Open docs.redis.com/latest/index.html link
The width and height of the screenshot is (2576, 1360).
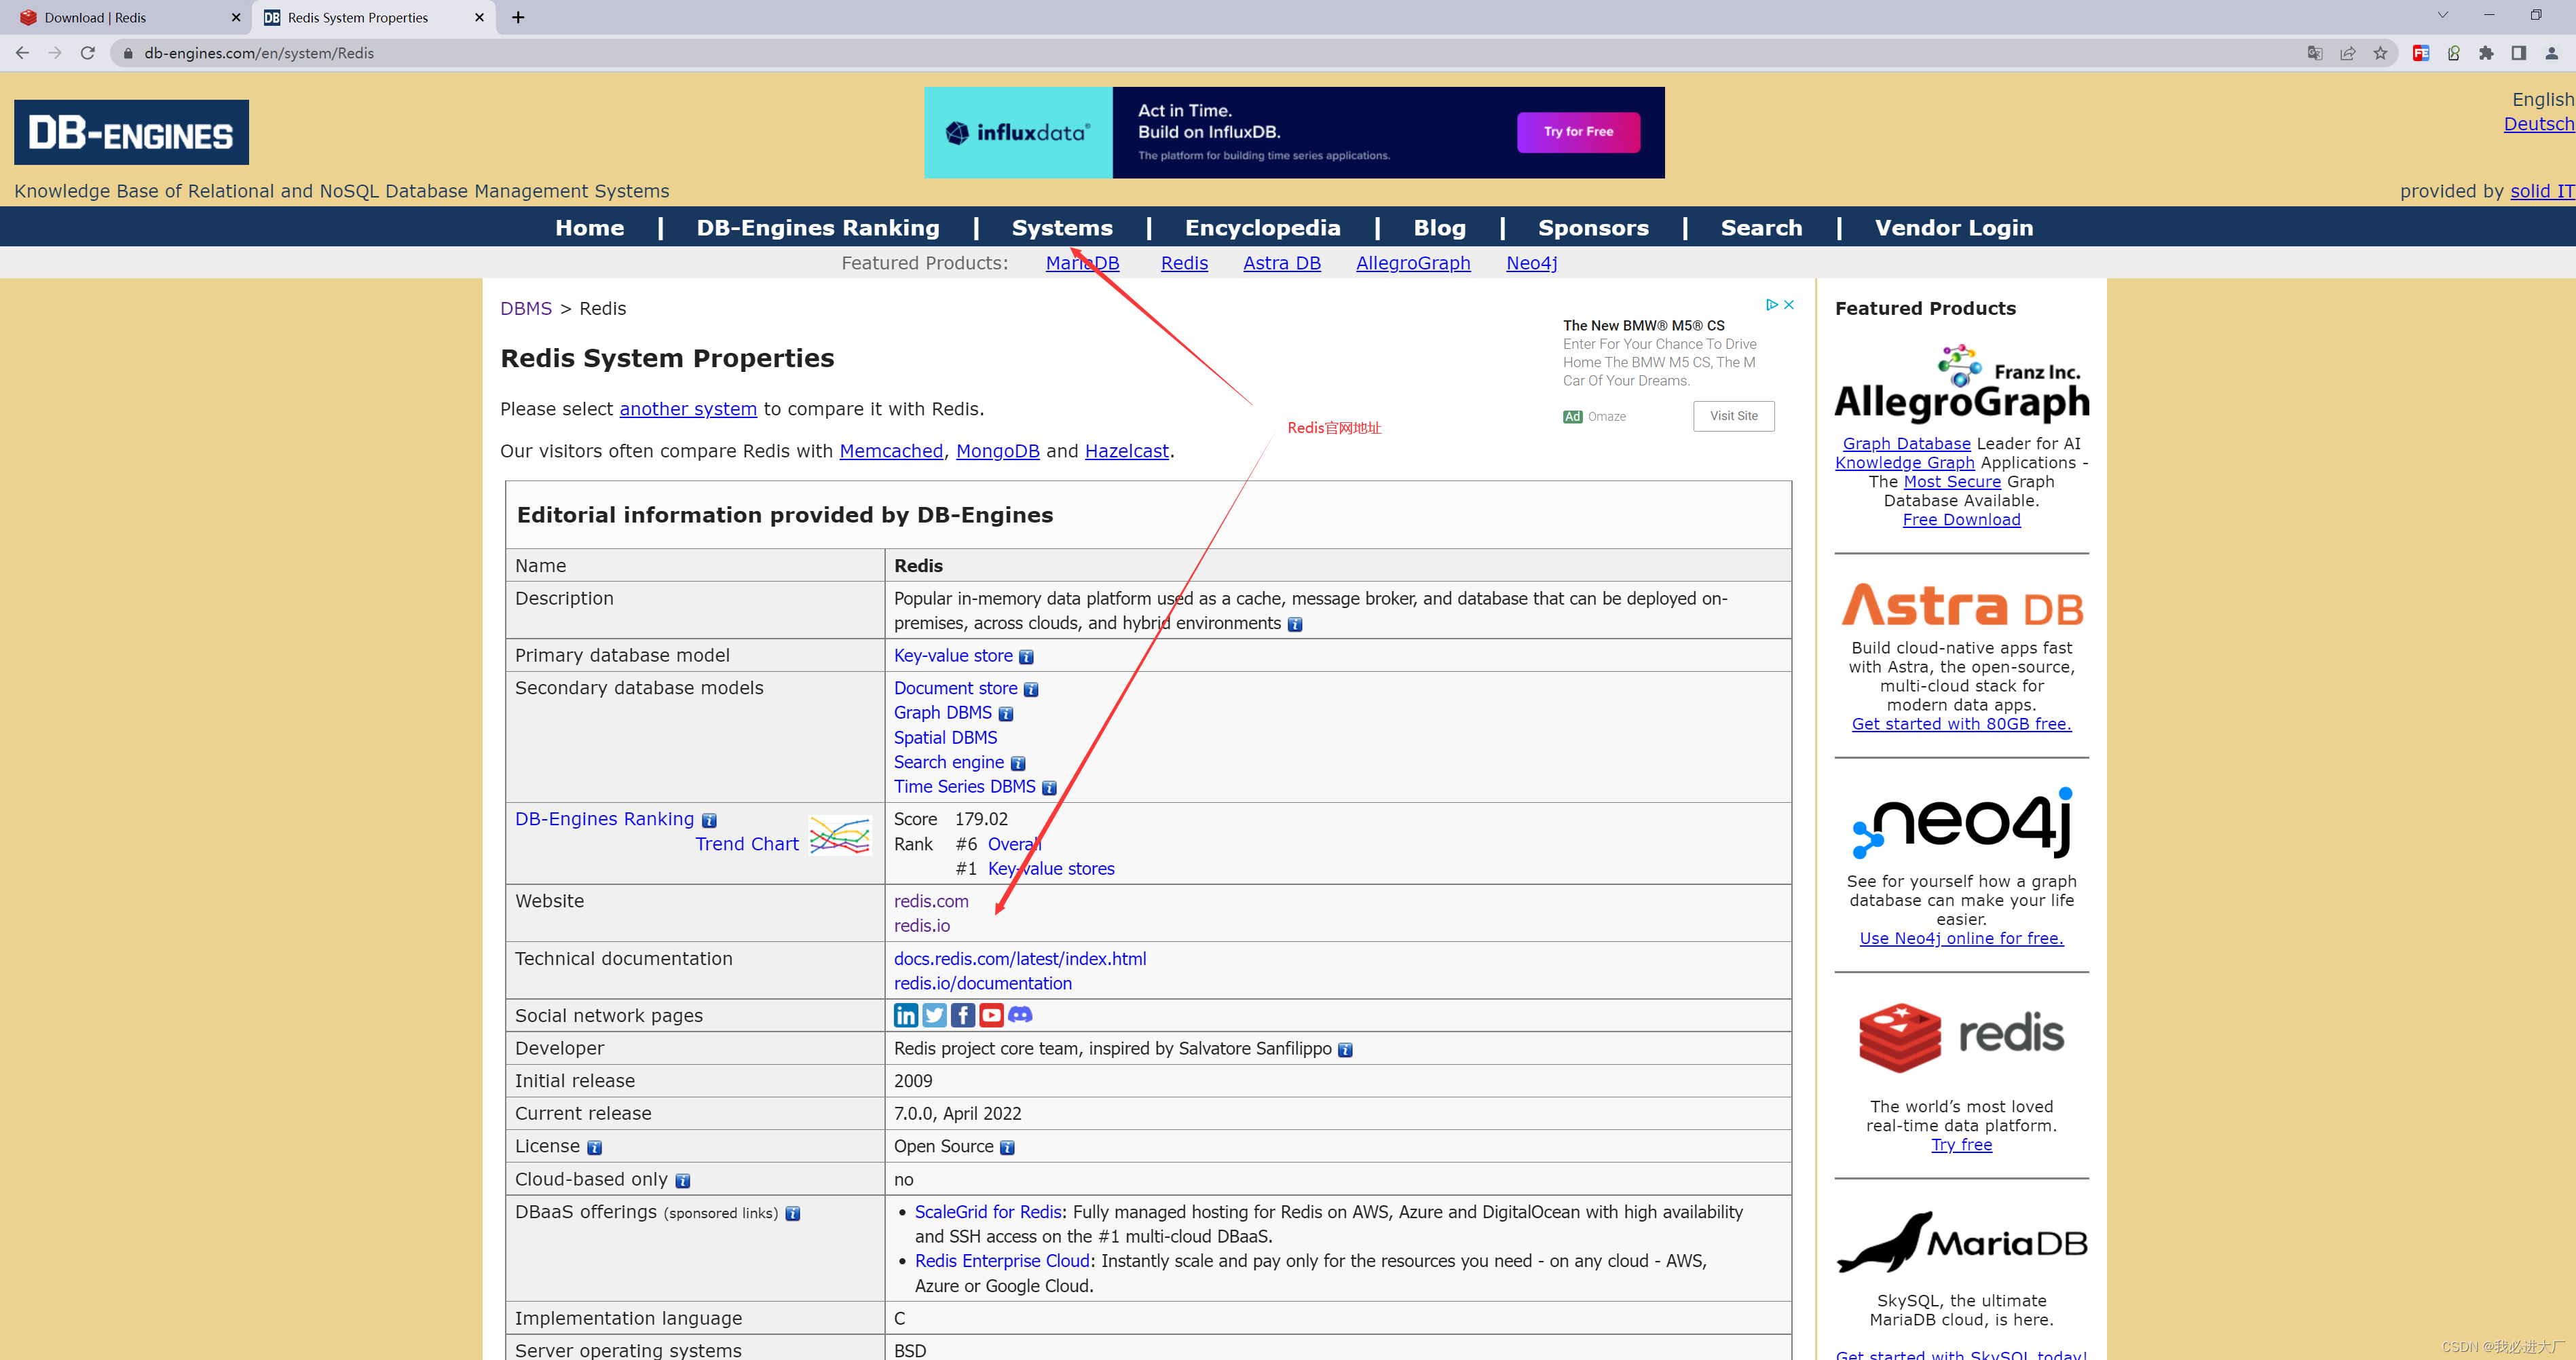pos(1020,959)
